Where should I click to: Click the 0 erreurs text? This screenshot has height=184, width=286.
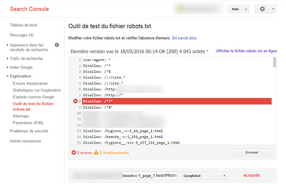pos(84,153)
